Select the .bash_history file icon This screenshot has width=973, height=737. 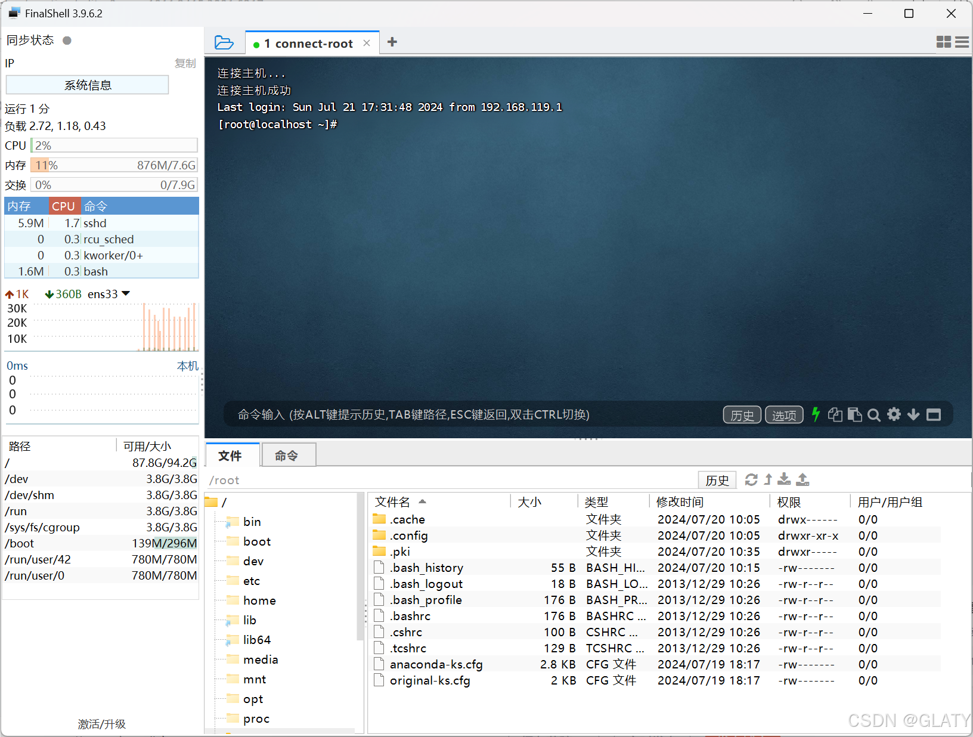pyautogui.click(x=379, y=567)
